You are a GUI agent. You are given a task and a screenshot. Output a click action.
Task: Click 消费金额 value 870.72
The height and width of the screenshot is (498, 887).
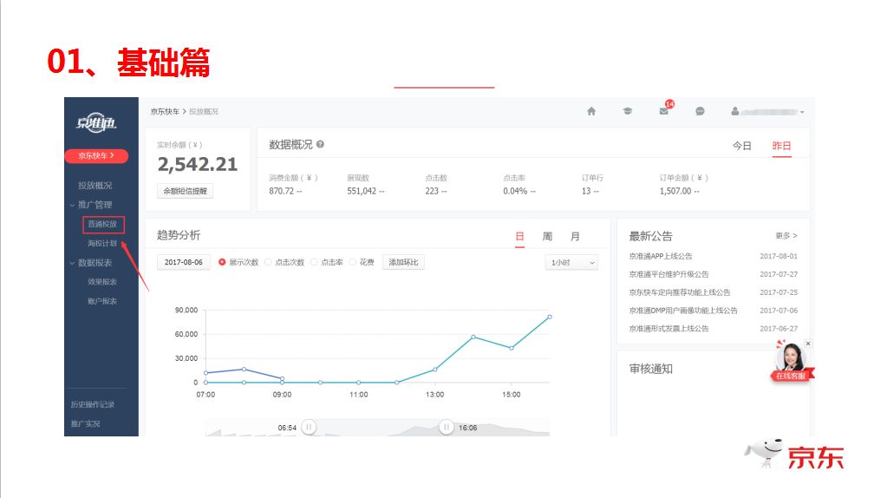282,191
